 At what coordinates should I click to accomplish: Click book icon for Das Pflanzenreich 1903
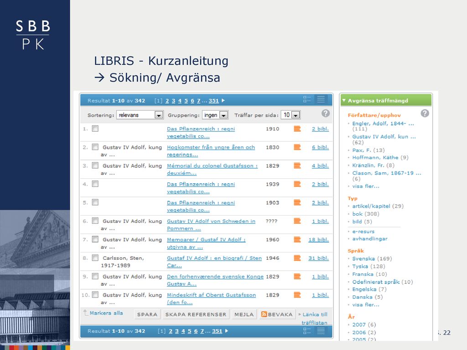coord(297,202)
